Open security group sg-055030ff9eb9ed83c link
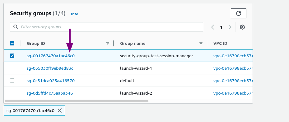Screen dimensions: 289x122 [x=50, y=68]
